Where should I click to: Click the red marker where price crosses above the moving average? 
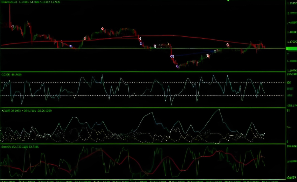[85, 38]
